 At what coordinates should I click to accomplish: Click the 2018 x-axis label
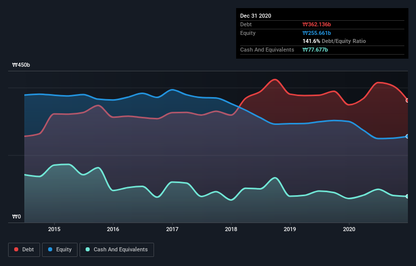click(x=231, y=229)
